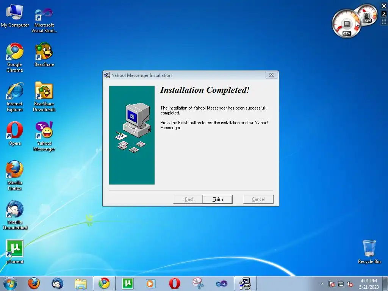Viewport: 388px width, 291px height.
Task: Click the CPU gadget larger size button
Action: click(x=384, y=14)
